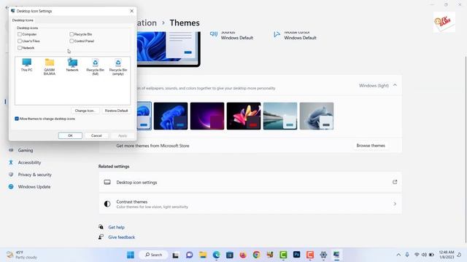Launch Google Chrome from taskbar
This screenshot has width=467, height=262.
(x=256, y=255)
